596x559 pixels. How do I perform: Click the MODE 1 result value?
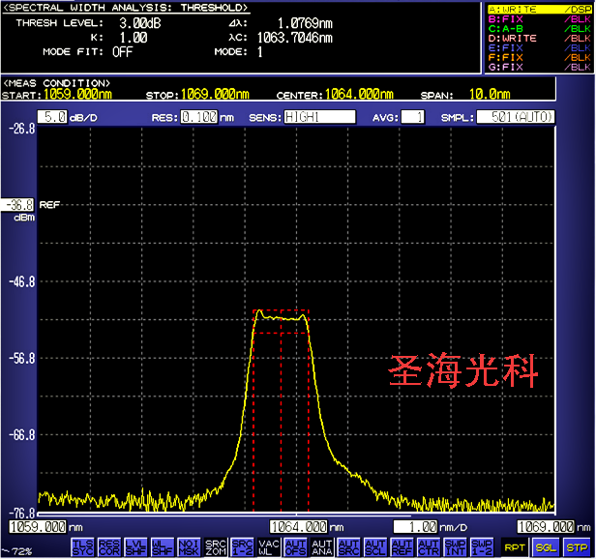[260, 51]
